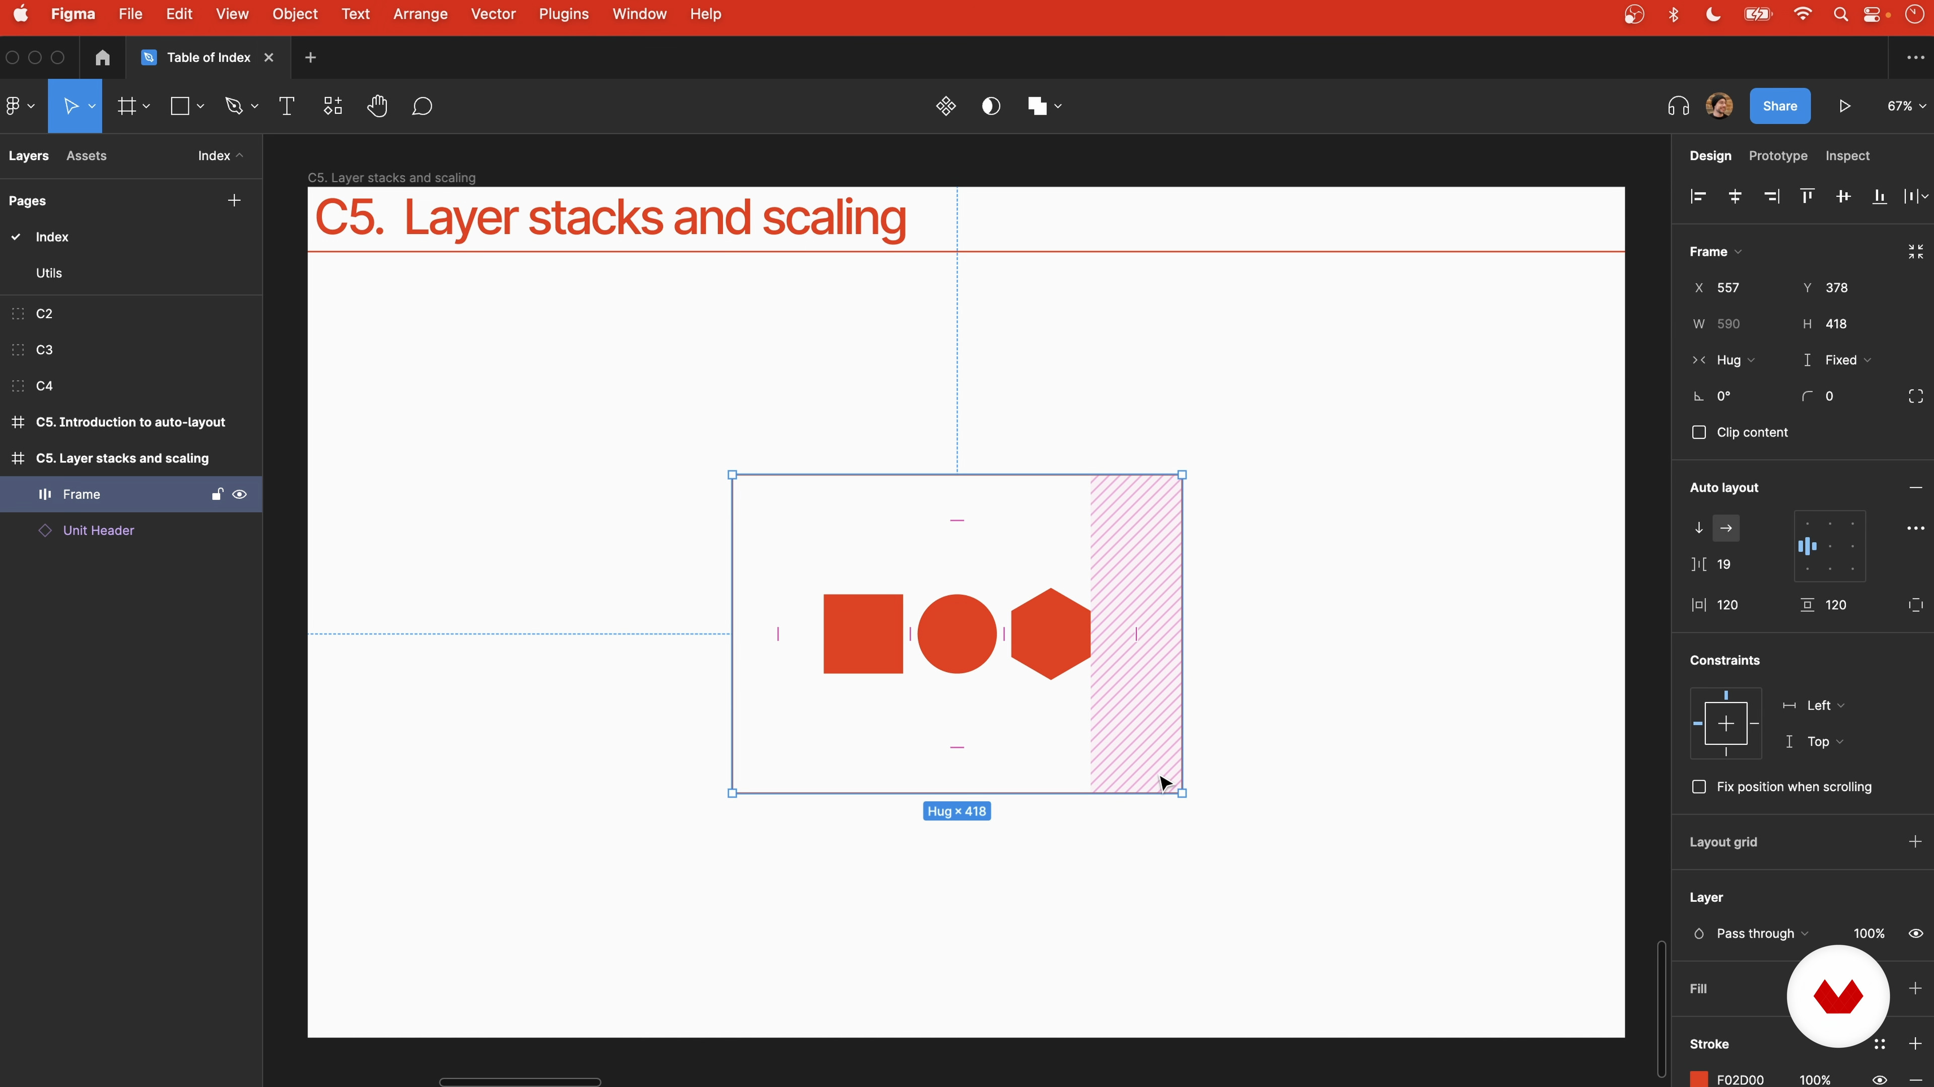Set auto layout direction to horizontal

click(x=1726, y=528)
